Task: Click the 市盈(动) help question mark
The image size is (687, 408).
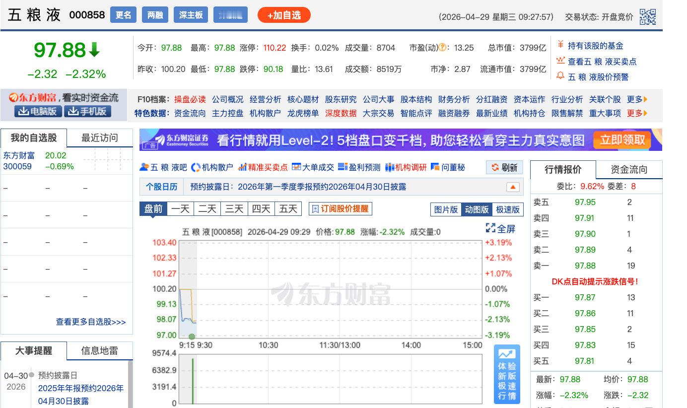Action: click(x=442, y=48)
